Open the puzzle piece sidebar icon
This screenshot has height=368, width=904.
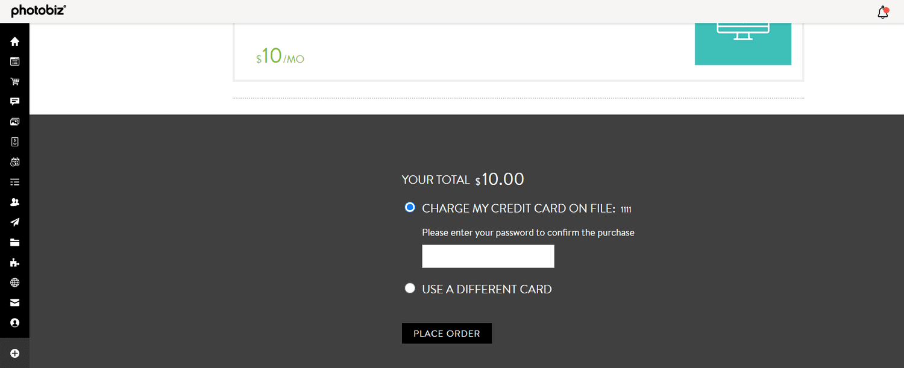point(15,263)
